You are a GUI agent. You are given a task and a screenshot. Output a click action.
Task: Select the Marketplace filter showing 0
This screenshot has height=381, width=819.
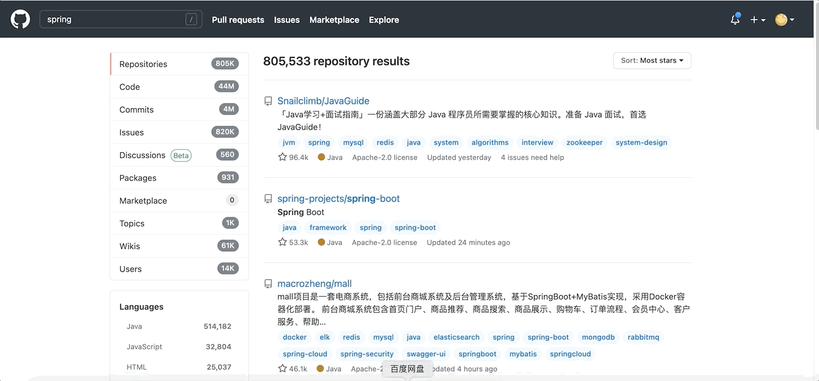click(x=179, y=201)
